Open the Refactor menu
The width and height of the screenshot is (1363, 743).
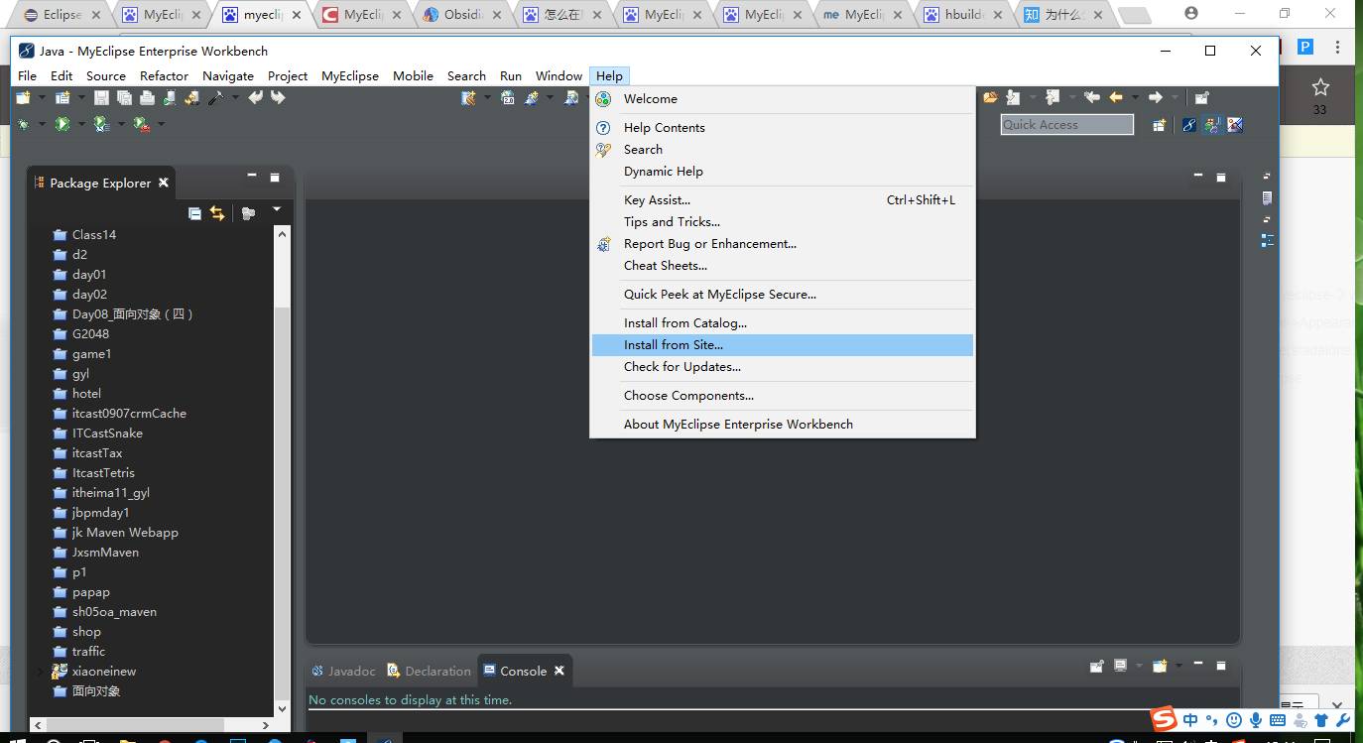164,75
